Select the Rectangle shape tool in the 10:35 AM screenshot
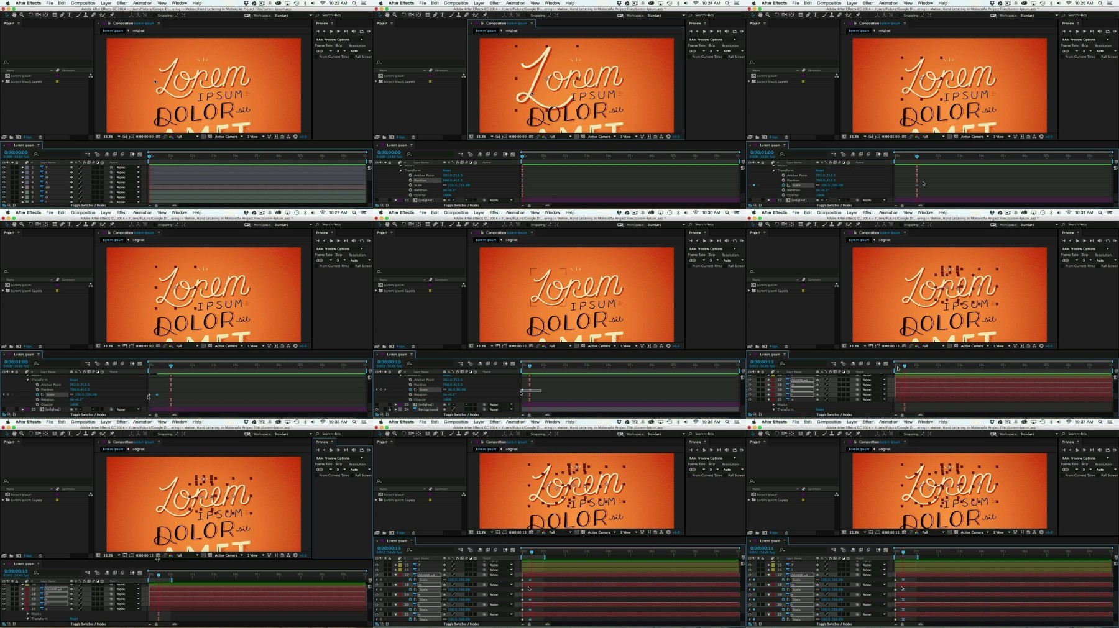The image size is (1119, 628). (428, 434)
